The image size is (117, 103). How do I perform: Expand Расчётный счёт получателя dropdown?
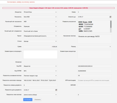[x=56, y=22]
